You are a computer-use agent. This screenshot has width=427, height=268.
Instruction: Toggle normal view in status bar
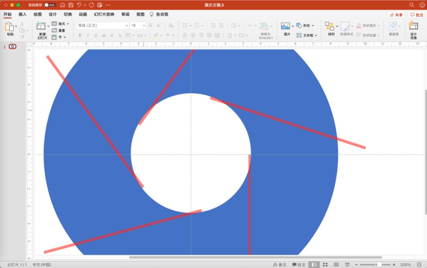314,264
